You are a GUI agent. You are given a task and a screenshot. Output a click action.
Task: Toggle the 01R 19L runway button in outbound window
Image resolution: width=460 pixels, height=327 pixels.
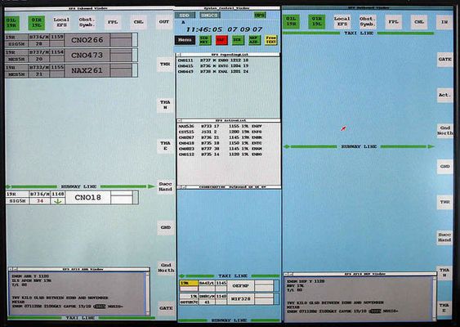point(316,22)
